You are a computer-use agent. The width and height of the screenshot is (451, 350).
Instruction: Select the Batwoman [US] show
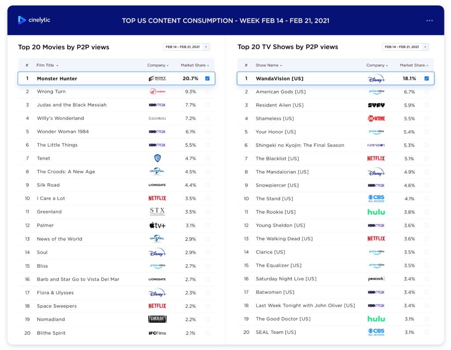275,292
